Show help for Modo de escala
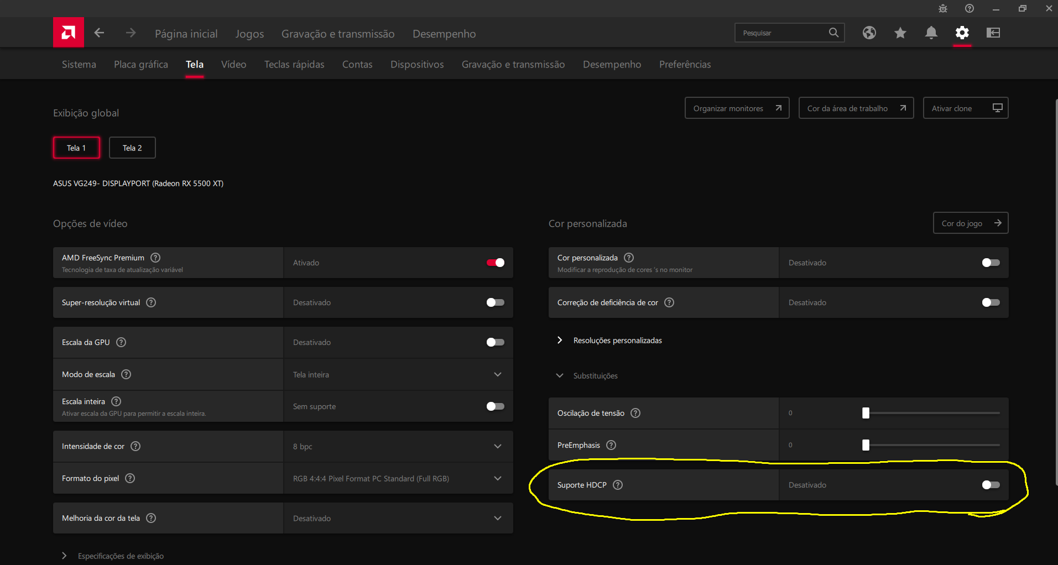The height and width of the screenshot is (565, 1058). tap(126, 374)
